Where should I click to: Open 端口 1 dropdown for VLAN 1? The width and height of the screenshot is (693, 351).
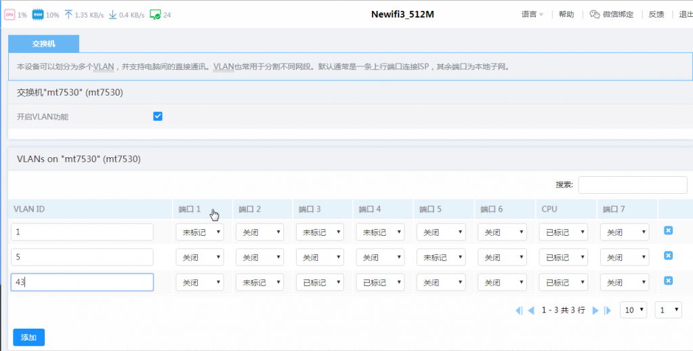click(x=200, y=232)
